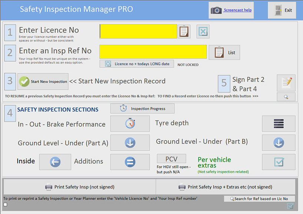Click the Insp Ref No yellow field
The image size is (303, 214).
pos(153,52)
